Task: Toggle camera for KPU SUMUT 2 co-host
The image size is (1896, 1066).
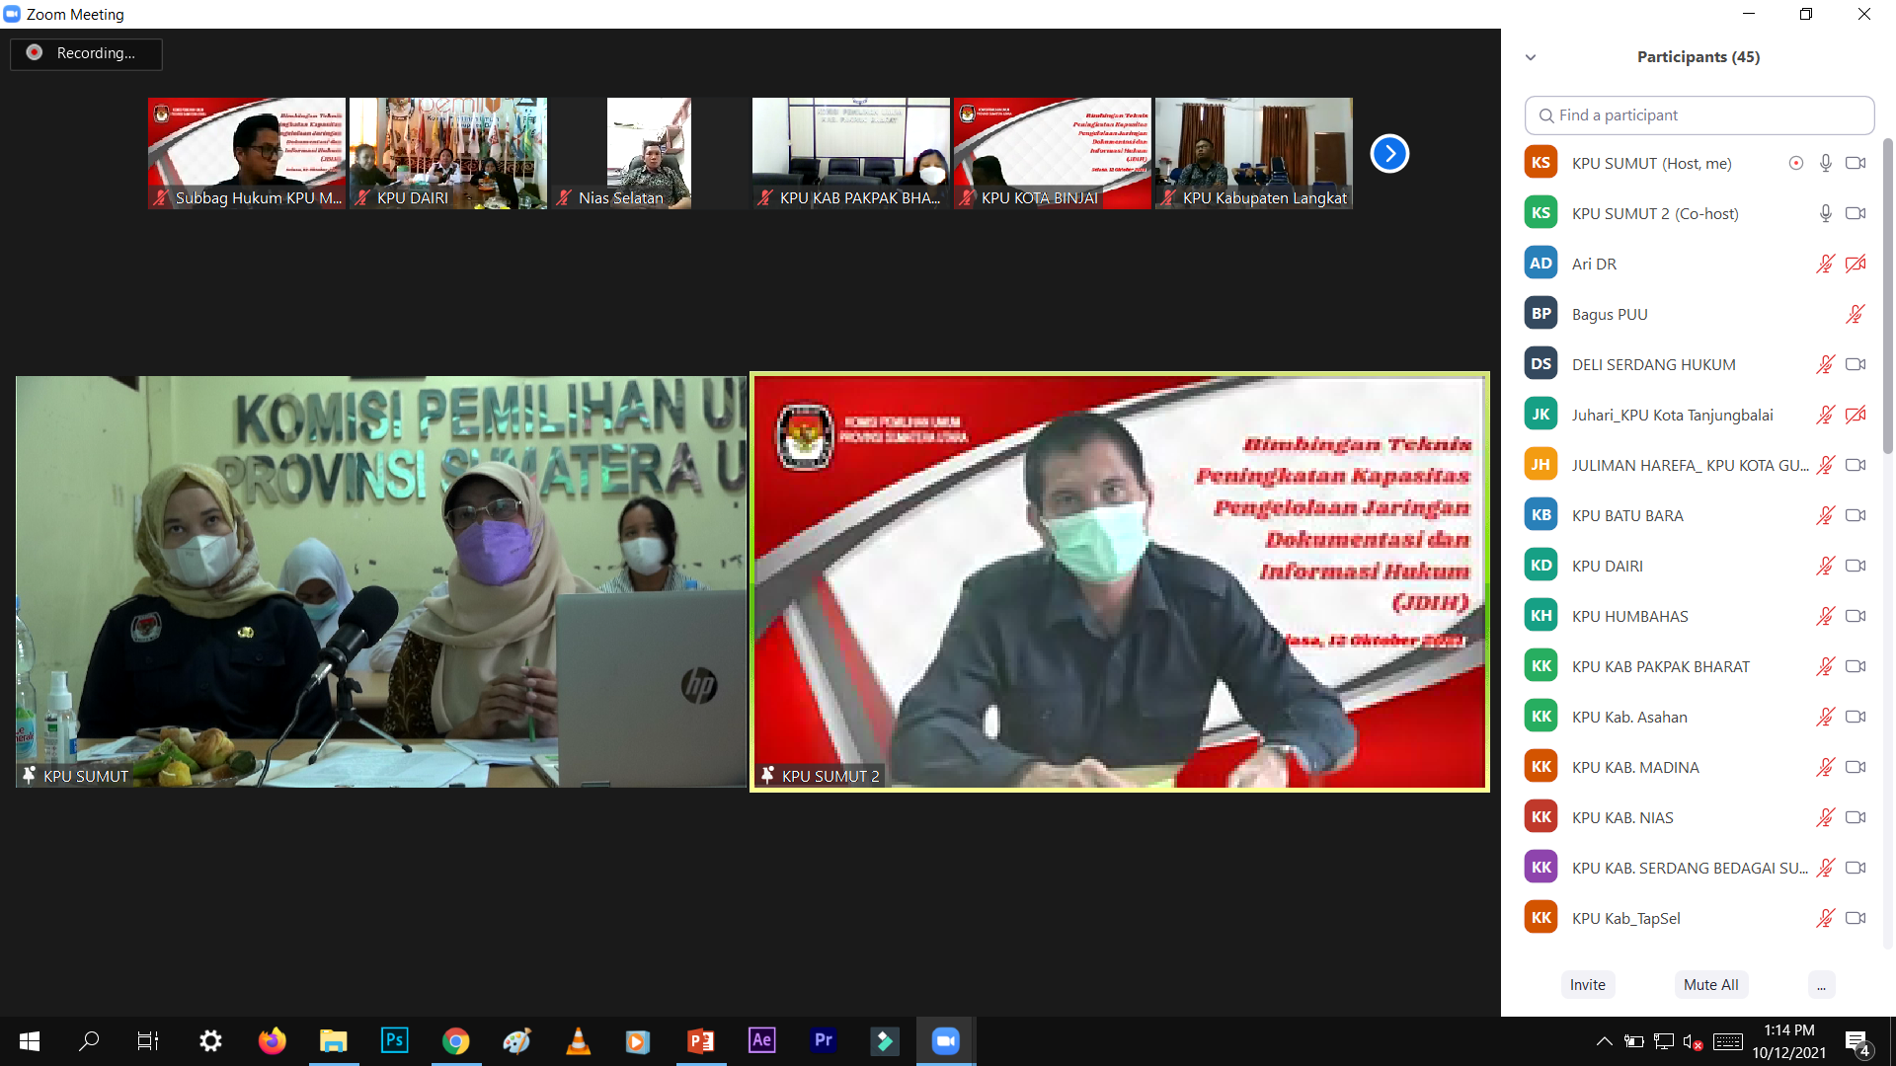Action: tap(1856, 213)
